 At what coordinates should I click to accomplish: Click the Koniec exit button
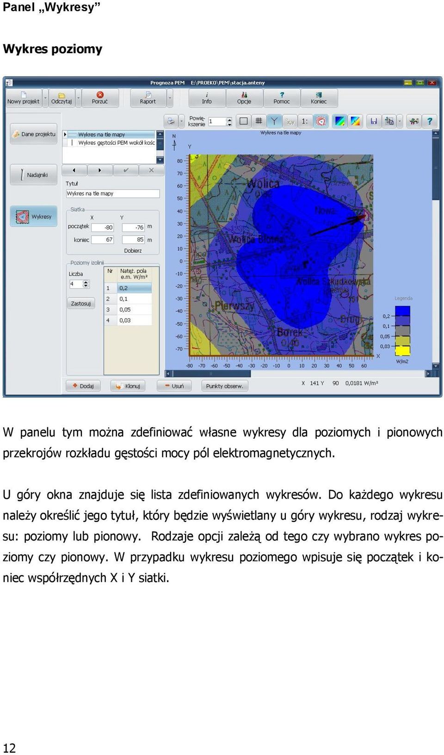click(x=319, y=98)
